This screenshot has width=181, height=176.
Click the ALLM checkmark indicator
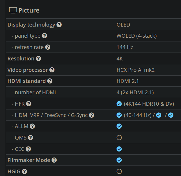[x=119, y=126]
